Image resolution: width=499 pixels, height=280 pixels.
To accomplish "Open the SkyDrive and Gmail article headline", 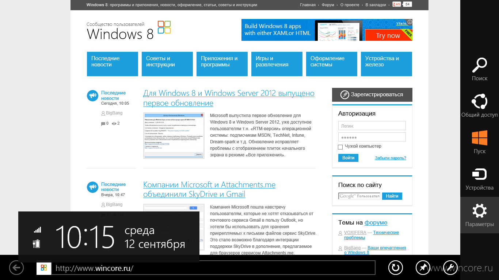I will pyautogui.click(x=209, y=189).
